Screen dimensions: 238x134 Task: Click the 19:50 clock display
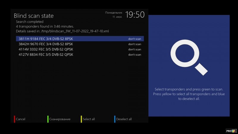(134, 15)
